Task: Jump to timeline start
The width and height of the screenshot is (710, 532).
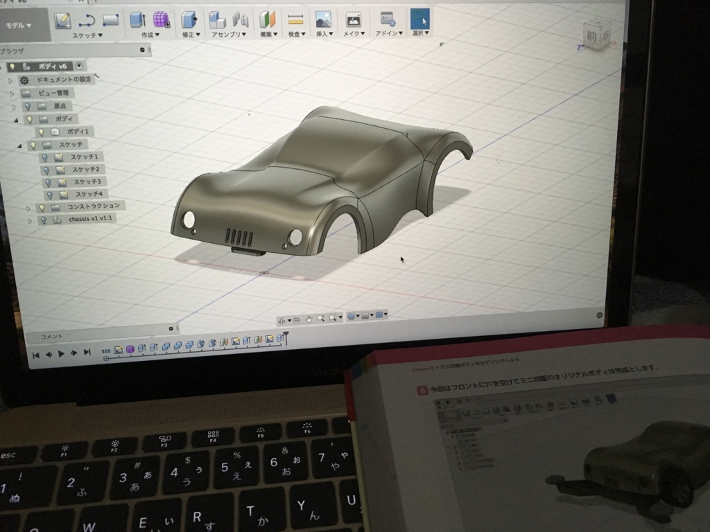Action: coord(36,355)
